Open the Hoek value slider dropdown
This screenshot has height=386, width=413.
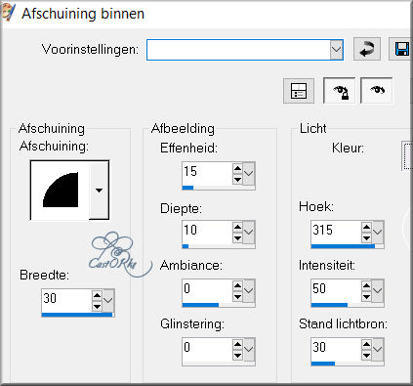[x=378, y=232]
